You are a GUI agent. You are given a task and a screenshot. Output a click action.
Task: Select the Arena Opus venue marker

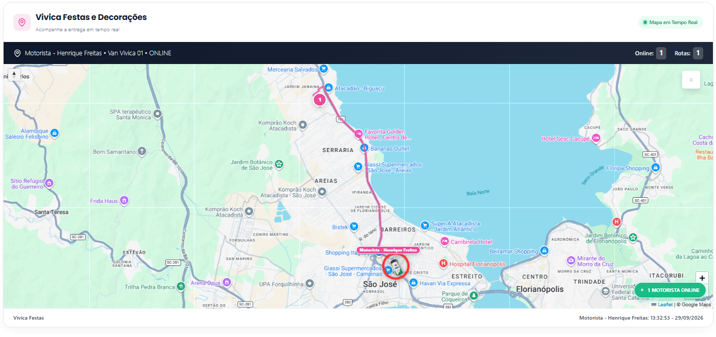tap(226, 282)
